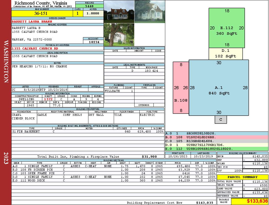Open the front view house photo thumbnail

pos(119,12)
